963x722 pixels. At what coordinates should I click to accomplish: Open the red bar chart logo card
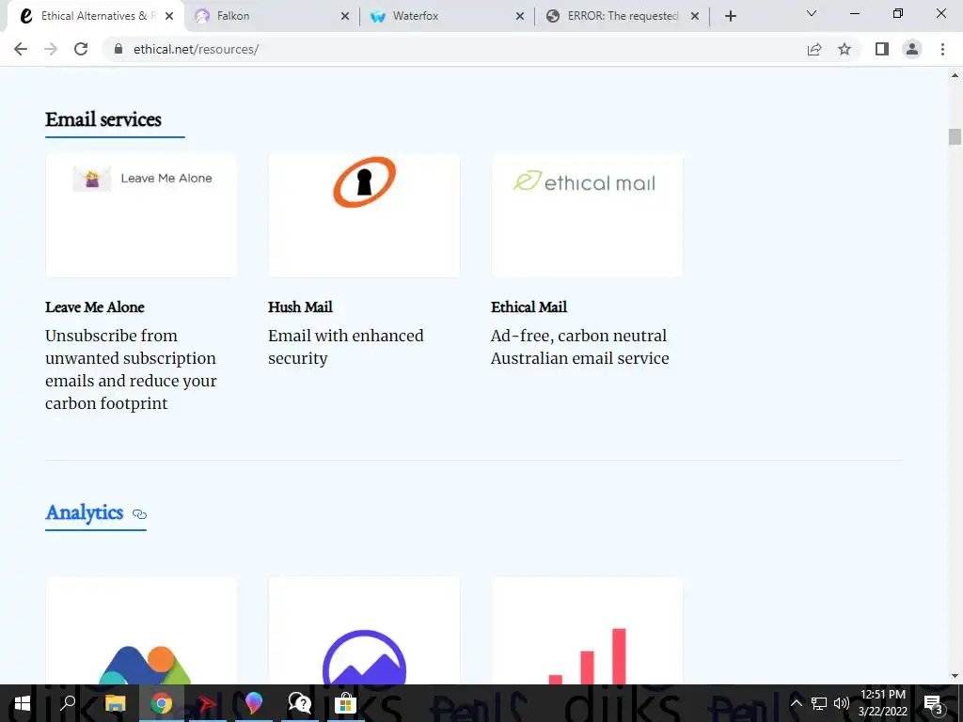[x=587, y=631]
